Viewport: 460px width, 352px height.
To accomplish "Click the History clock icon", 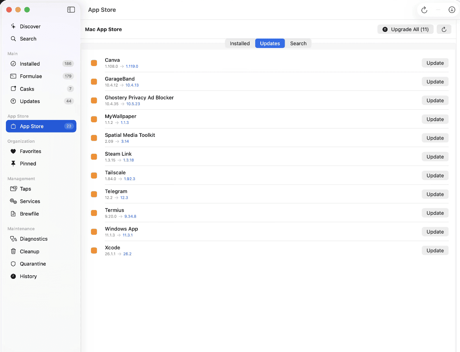I will [x=13, y=276].
